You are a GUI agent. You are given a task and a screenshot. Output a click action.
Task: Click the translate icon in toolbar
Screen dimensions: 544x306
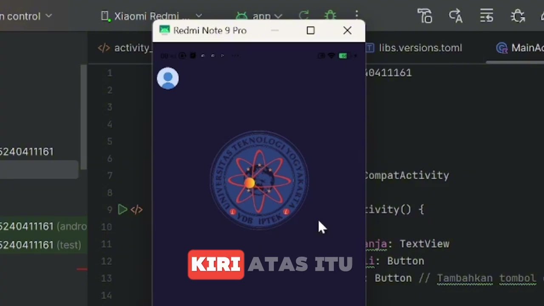click(456, 16)
